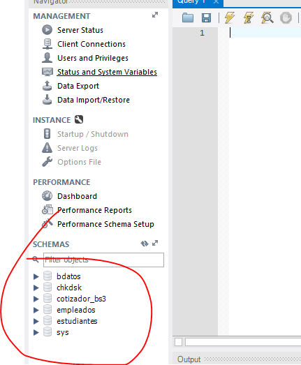
Task: Execute the statement under the cursor
Action: tap(249, 17)
